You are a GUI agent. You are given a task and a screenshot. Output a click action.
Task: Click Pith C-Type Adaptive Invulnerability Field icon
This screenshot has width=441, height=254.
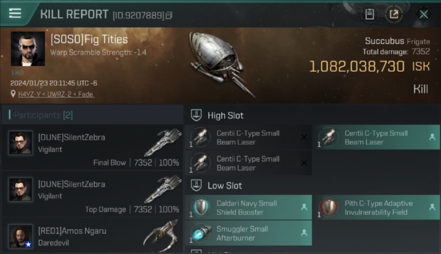point(329,207)
